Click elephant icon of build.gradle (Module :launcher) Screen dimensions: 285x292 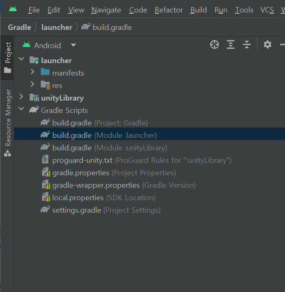pos(45,135)
